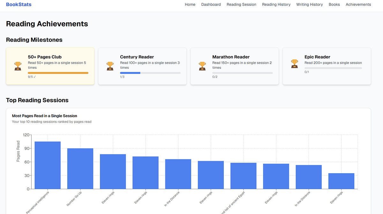Screen dimensions: 383x214
Task: Click the 50+ Pages Club progress bar
Action: pyautogui.click(x=58, y=73)
